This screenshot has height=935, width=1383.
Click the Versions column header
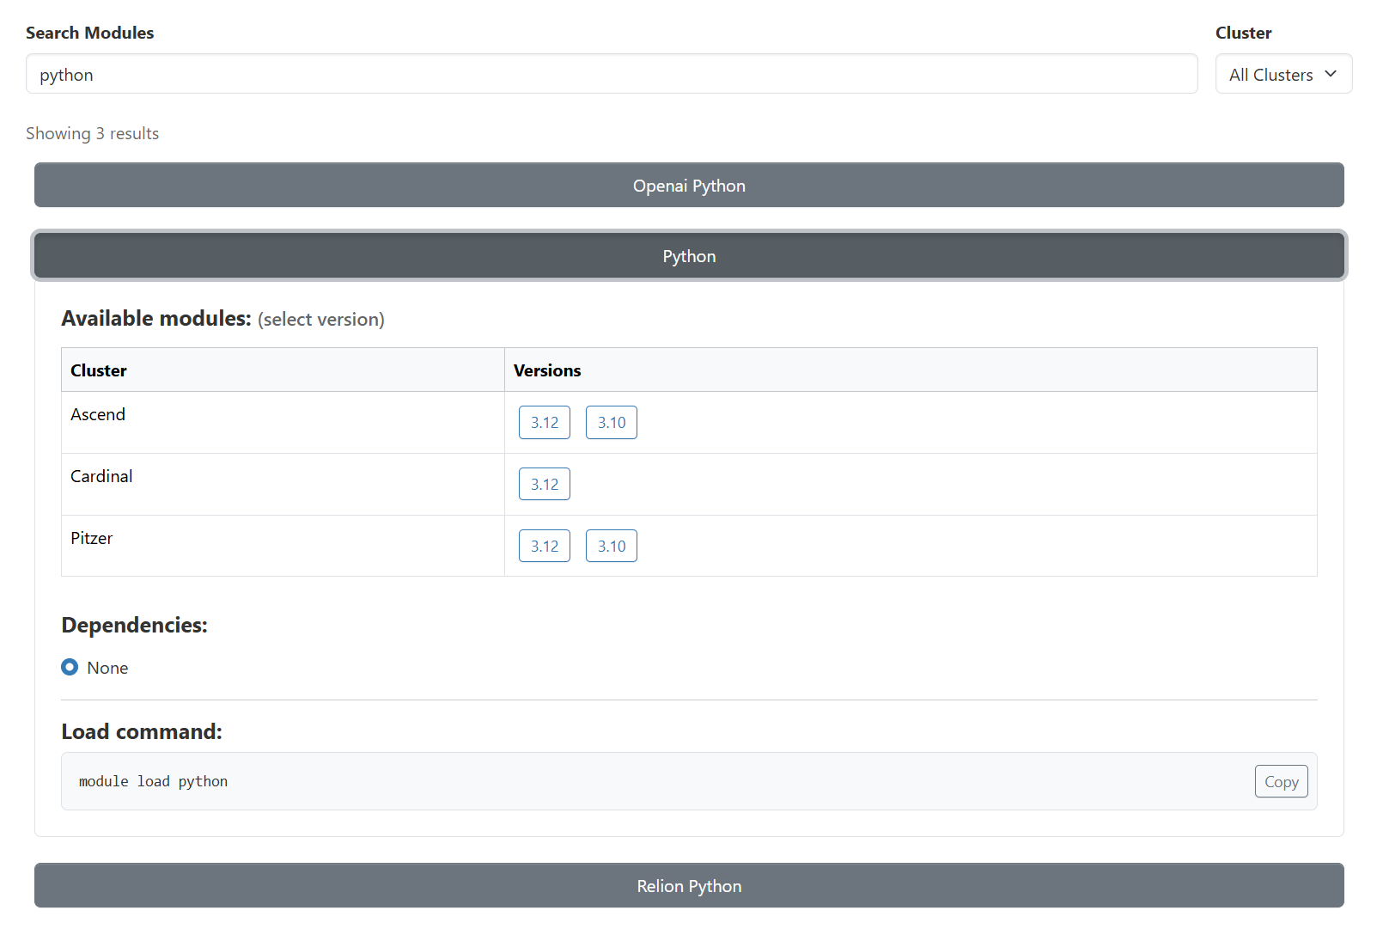click(547, 370)
